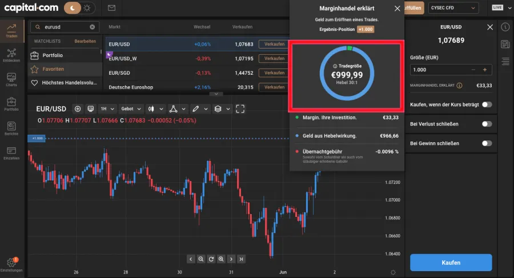The width and height of the screenshot is (514, 278).
Task: Click Verkaufen for EUR/SGD
Action: [x=274, y=72]
